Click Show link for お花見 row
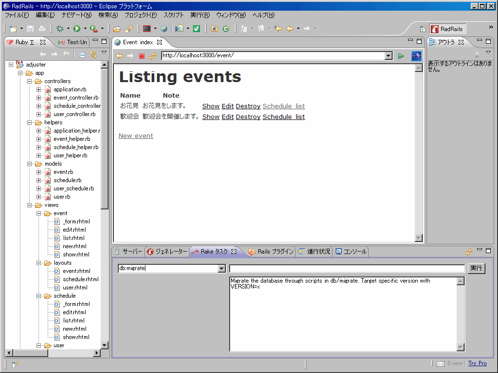Viewport: 498px width, 373px height. 211,106
